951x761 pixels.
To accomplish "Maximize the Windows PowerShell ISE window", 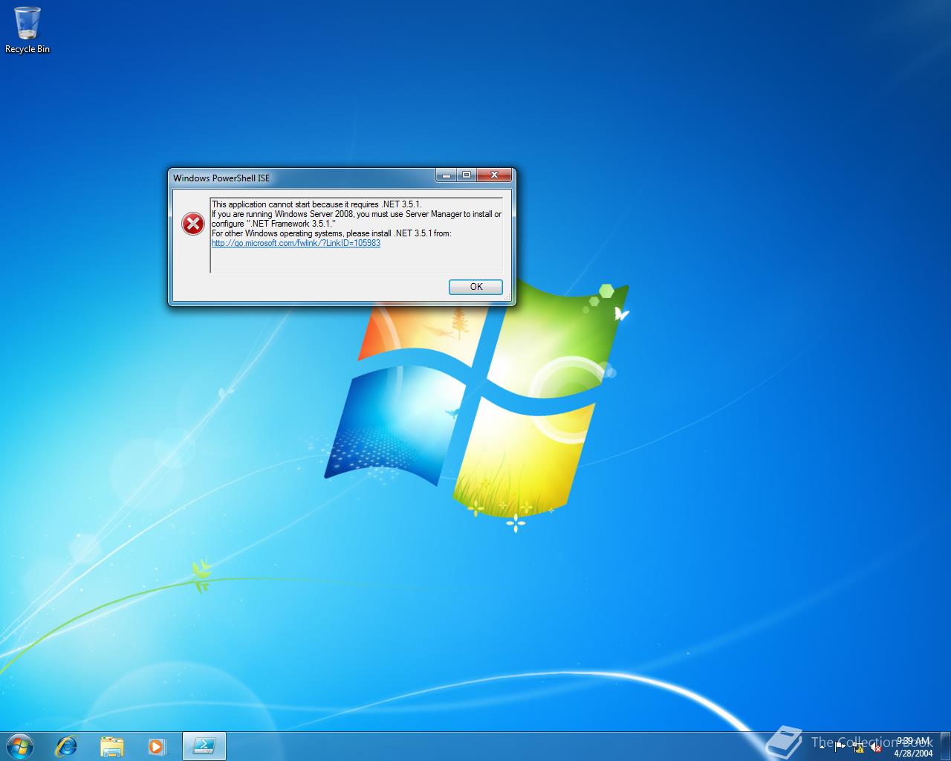I will 466,175.
